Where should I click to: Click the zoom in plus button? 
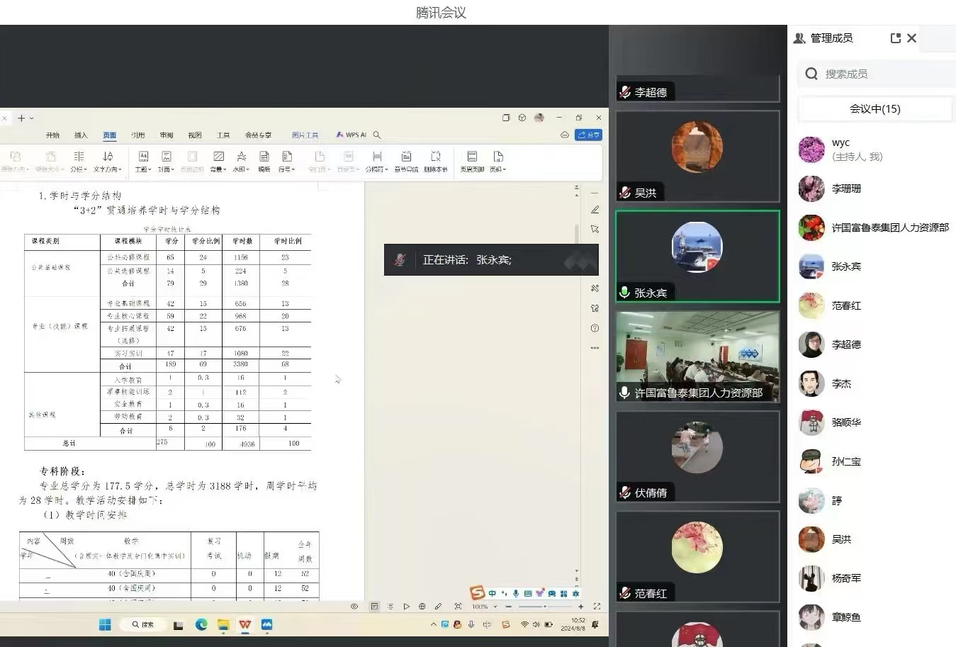click(581, 607)
